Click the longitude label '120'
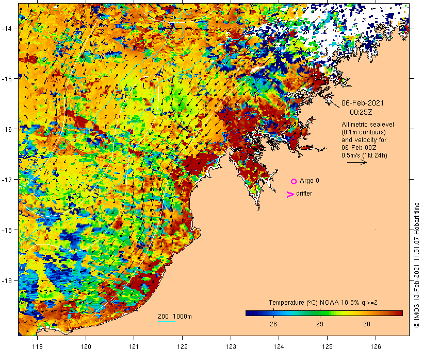The width and height of the screenshot is (423, 350). (x=86, y=346)
